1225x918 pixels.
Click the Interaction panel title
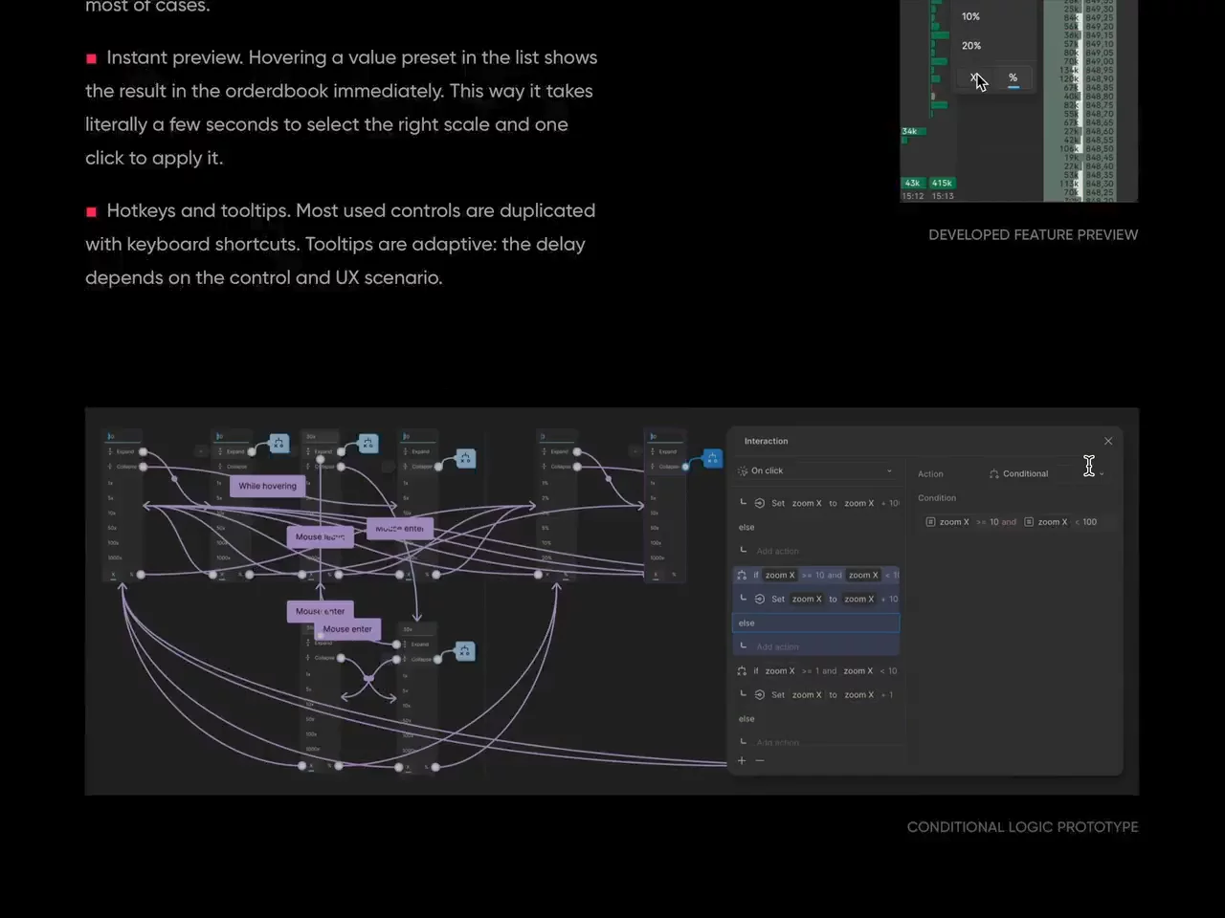pos(767,441)
